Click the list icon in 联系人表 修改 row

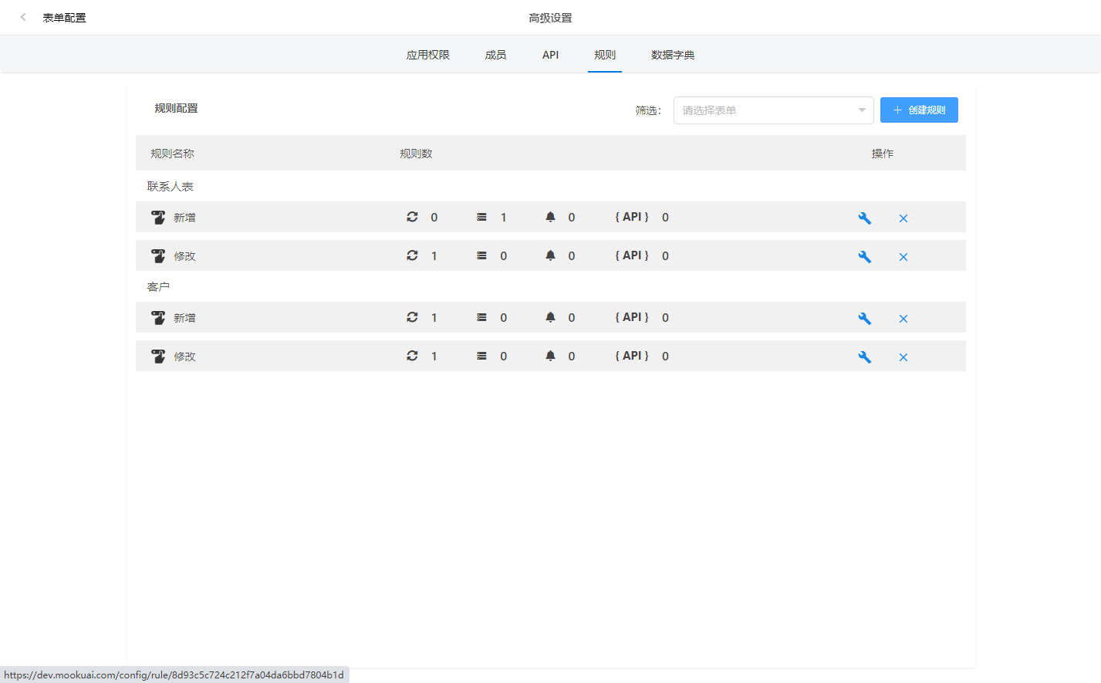tap(481, 255)
